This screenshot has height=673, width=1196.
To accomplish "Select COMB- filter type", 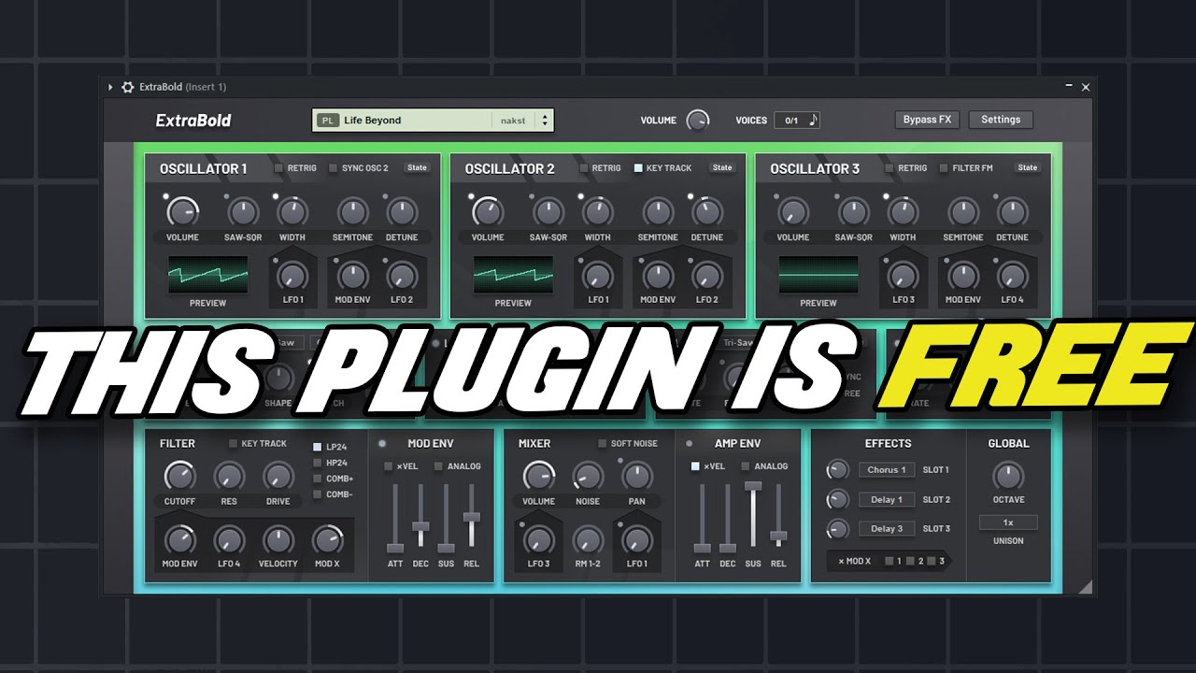I will pyautogui.click(x=318, y=494).
